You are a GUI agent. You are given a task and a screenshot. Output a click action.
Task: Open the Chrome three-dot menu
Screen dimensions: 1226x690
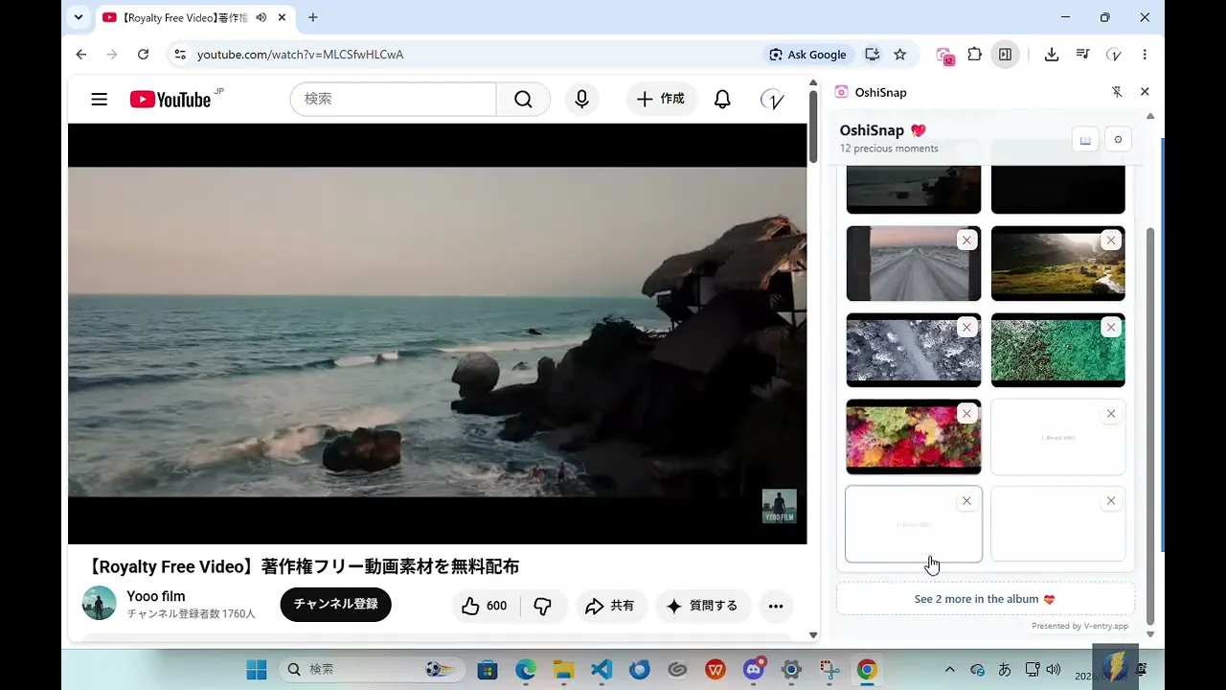1145,55
